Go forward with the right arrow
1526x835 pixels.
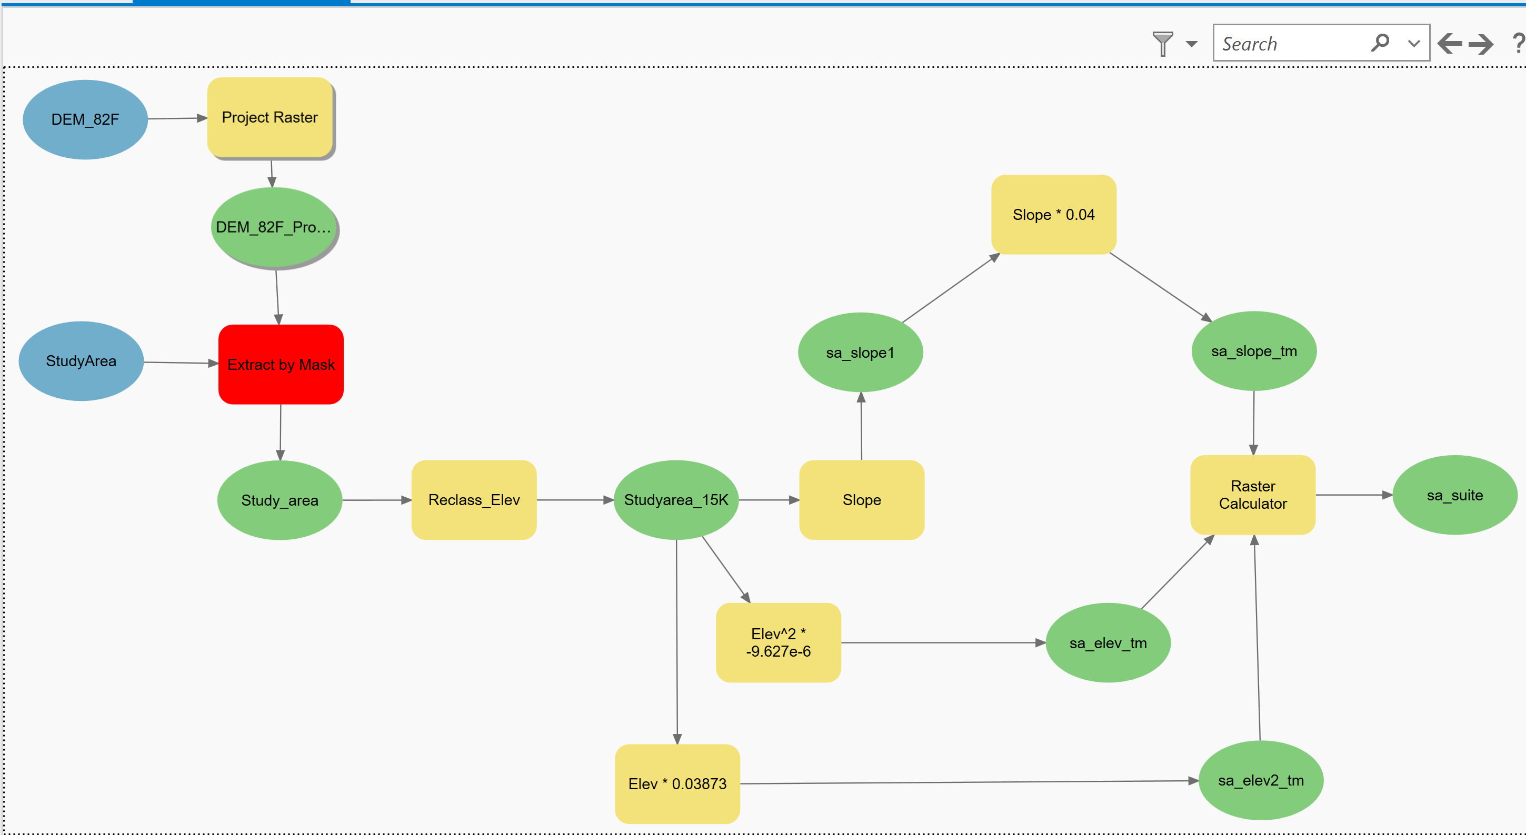(1481, 44)
